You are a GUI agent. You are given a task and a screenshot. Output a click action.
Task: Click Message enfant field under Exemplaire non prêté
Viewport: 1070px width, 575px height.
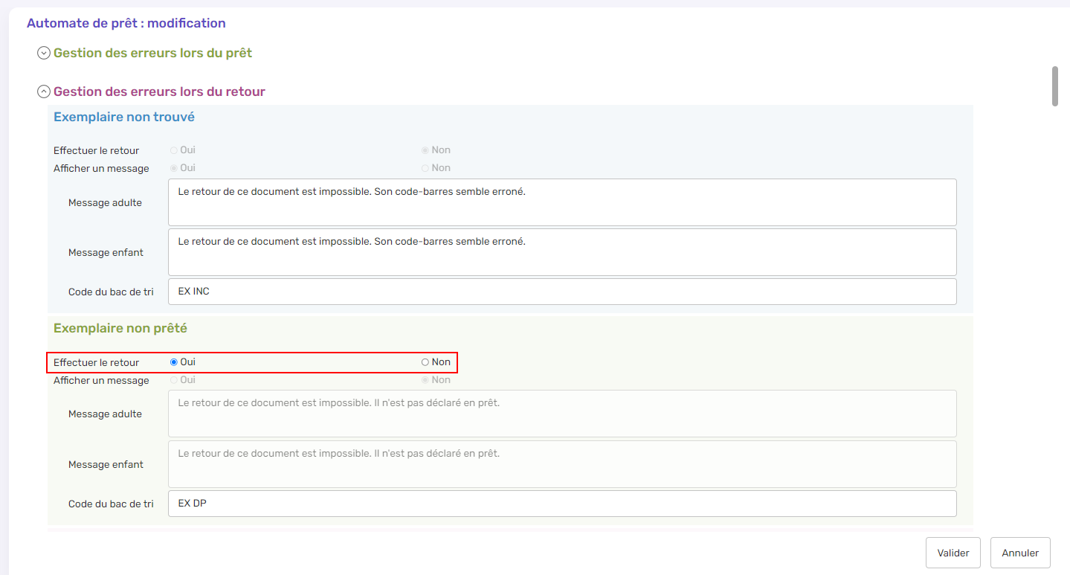tap(561, 464)
